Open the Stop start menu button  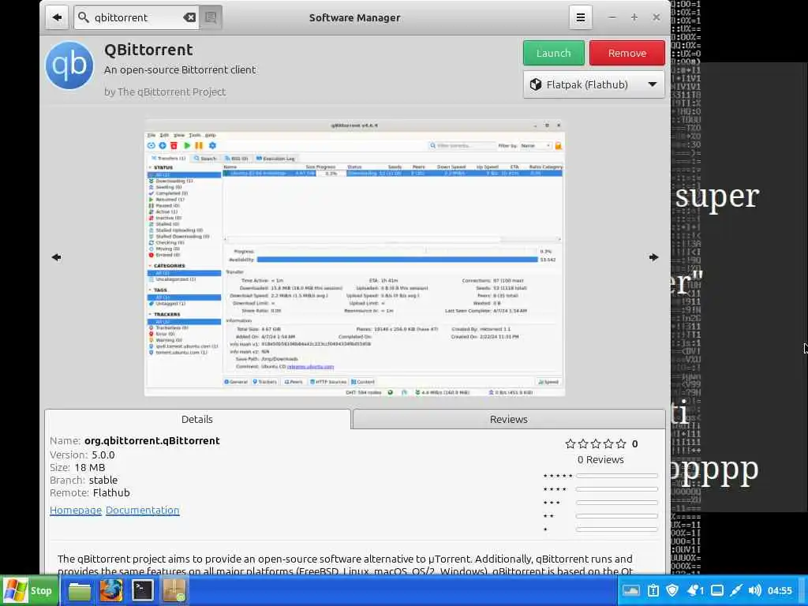coord(29,590)
